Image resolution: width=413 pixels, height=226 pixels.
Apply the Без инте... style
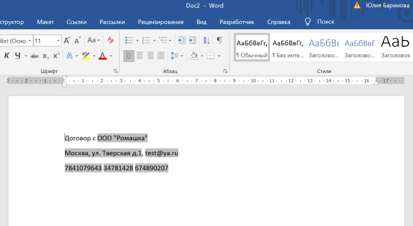tap(288, 48)
